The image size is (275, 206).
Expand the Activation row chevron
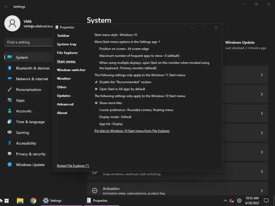point(262,191)
